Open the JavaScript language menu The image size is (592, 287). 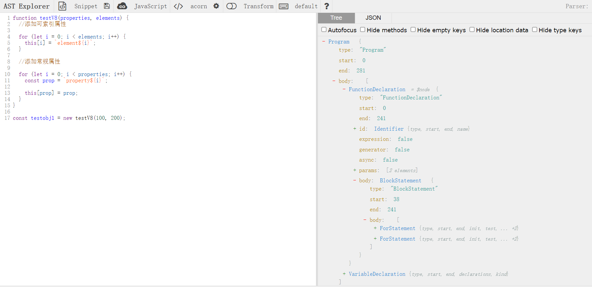(x=150, y=6)
